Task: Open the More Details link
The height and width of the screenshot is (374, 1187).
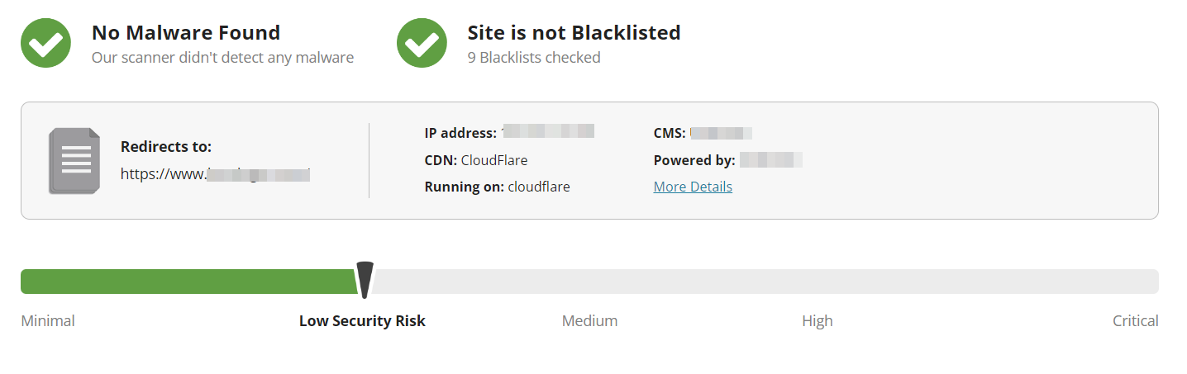Action: 693,187
